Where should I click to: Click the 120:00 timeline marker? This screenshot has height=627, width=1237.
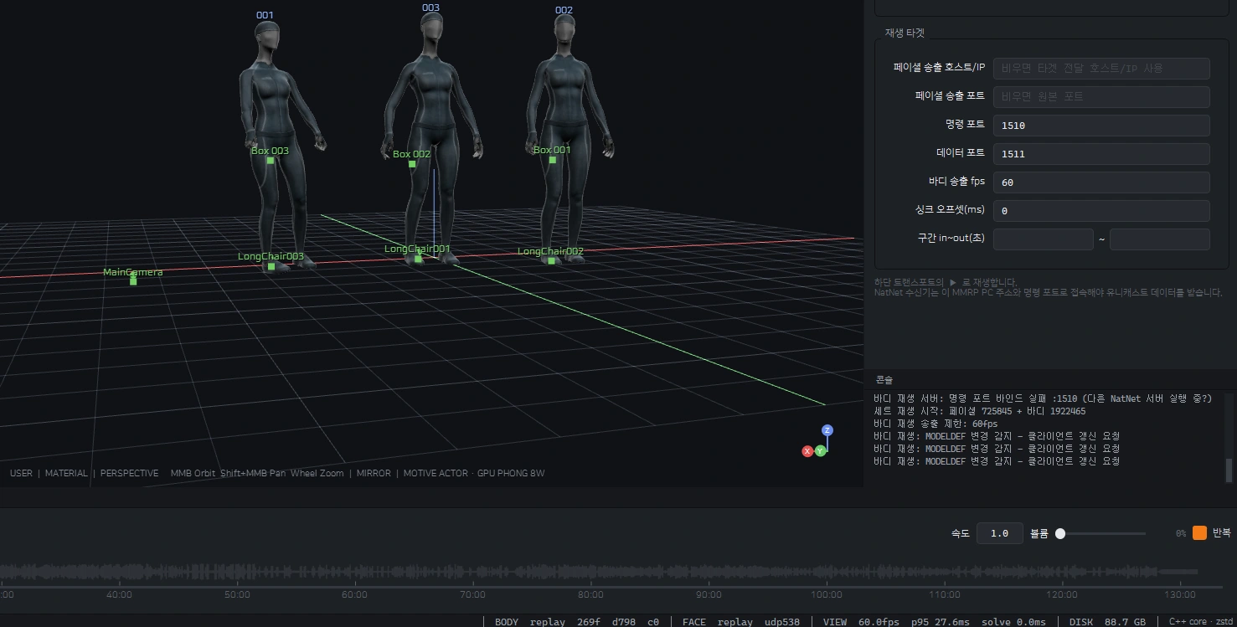(1062, 594)
